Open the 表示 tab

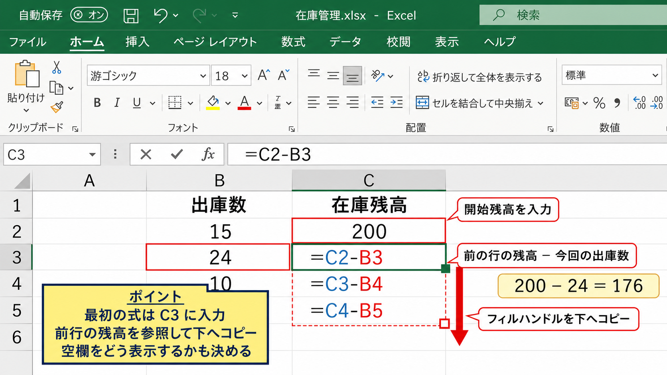447,42
